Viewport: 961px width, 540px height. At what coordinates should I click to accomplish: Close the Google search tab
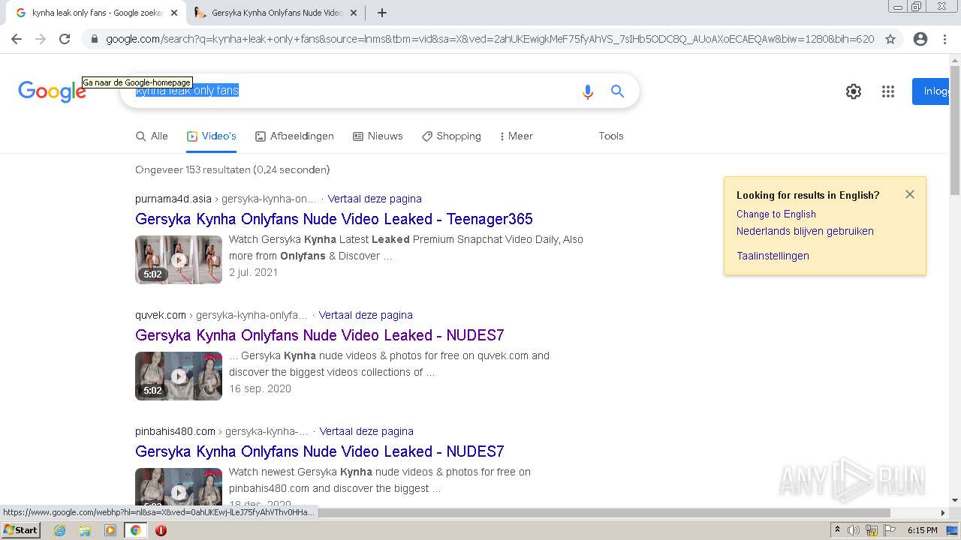pyautogui.click(x=174, y=13)
